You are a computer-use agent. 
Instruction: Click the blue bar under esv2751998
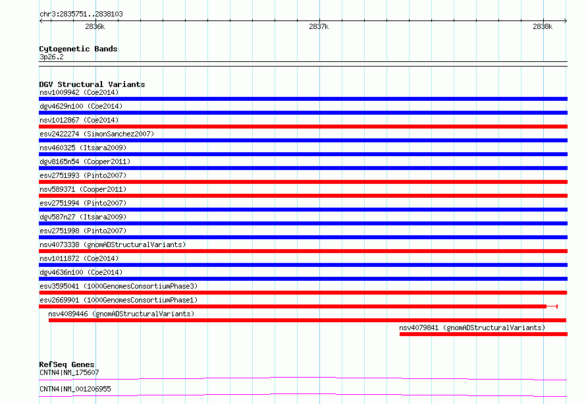pyautogui.click(x=303, y=237)
